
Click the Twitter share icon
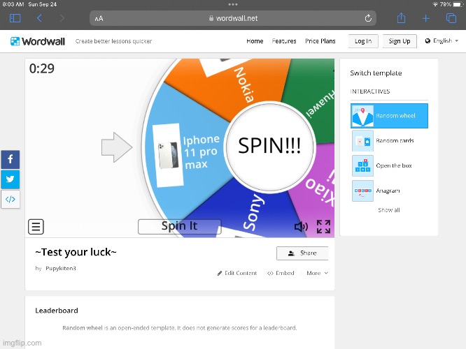pyautogui.click(x=10, y=179)
